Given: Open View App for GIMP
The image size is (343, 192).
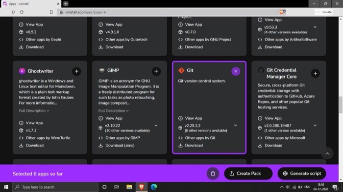Looking at the screenshot, I should point(110,118).
